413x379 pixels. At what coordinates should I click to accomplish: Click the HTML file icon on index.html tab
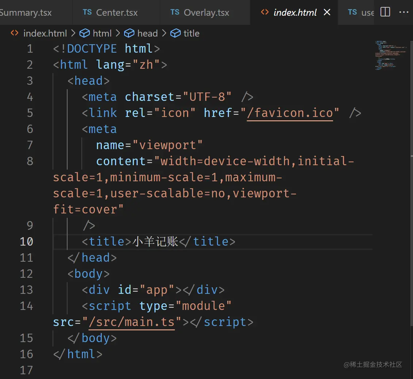(265, 12)
